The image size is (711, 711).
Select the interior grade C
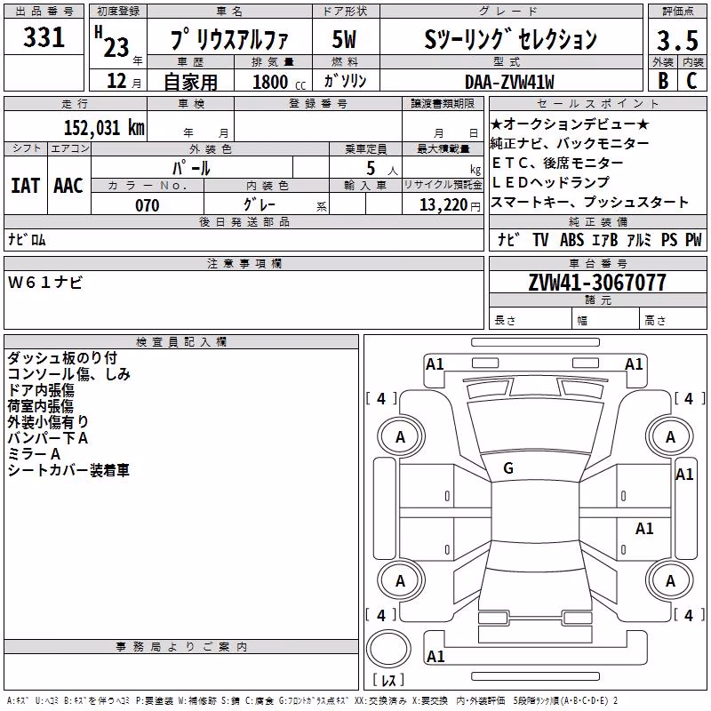pyautogui.click(x=691, y=81)
